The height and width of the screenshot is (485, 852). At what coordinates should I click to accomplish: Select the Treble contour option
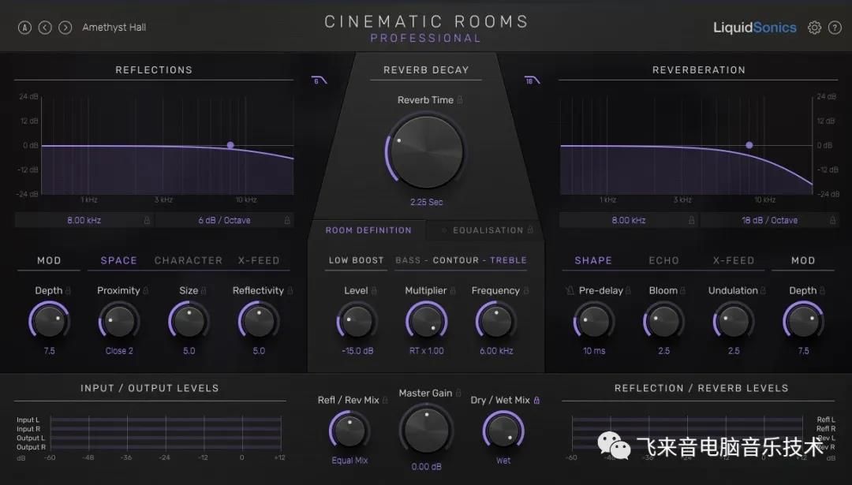coord(508,260)
